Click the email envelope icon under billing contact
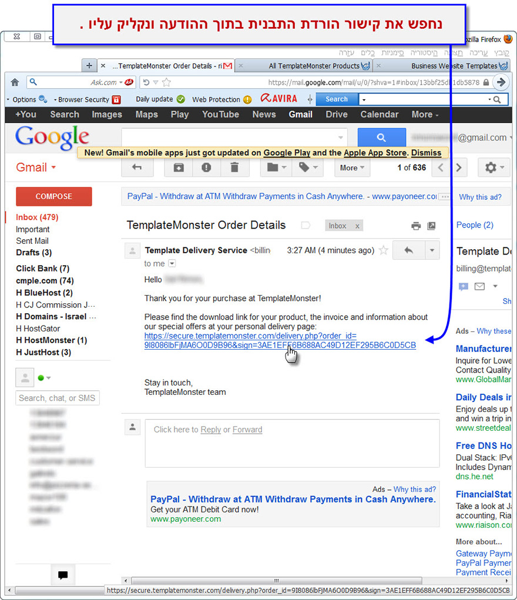 coord(479,286)
